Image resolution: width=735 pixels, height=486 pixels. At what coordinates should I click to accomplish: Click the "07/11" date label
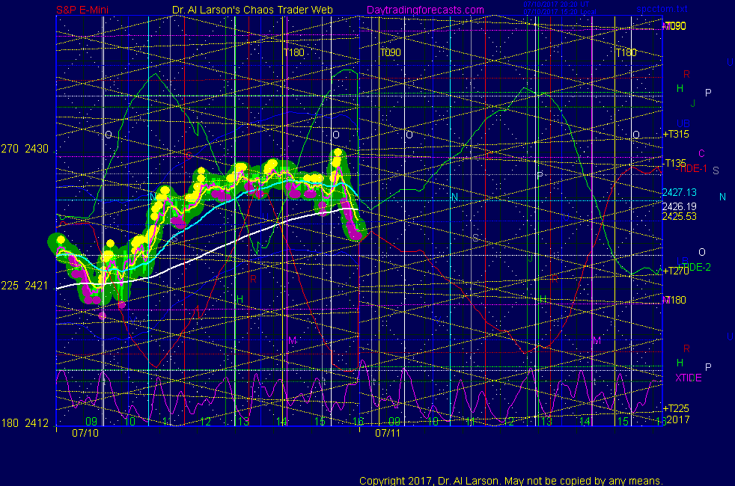(x=388, y=433)
